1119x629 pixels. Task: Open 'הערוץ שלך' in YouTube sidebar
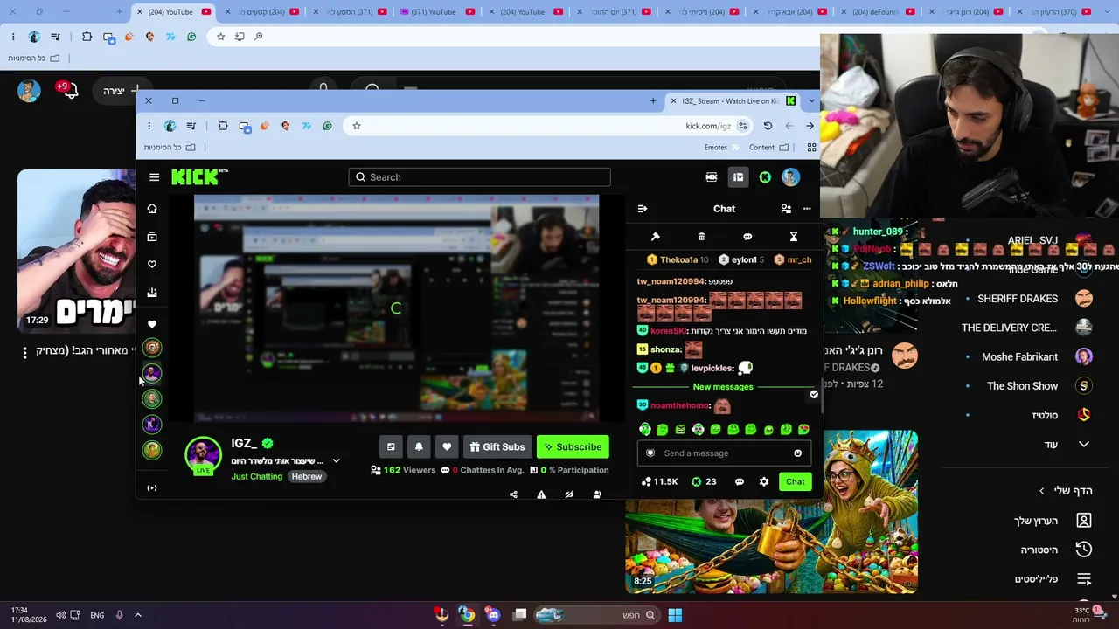click(1052, 521)
